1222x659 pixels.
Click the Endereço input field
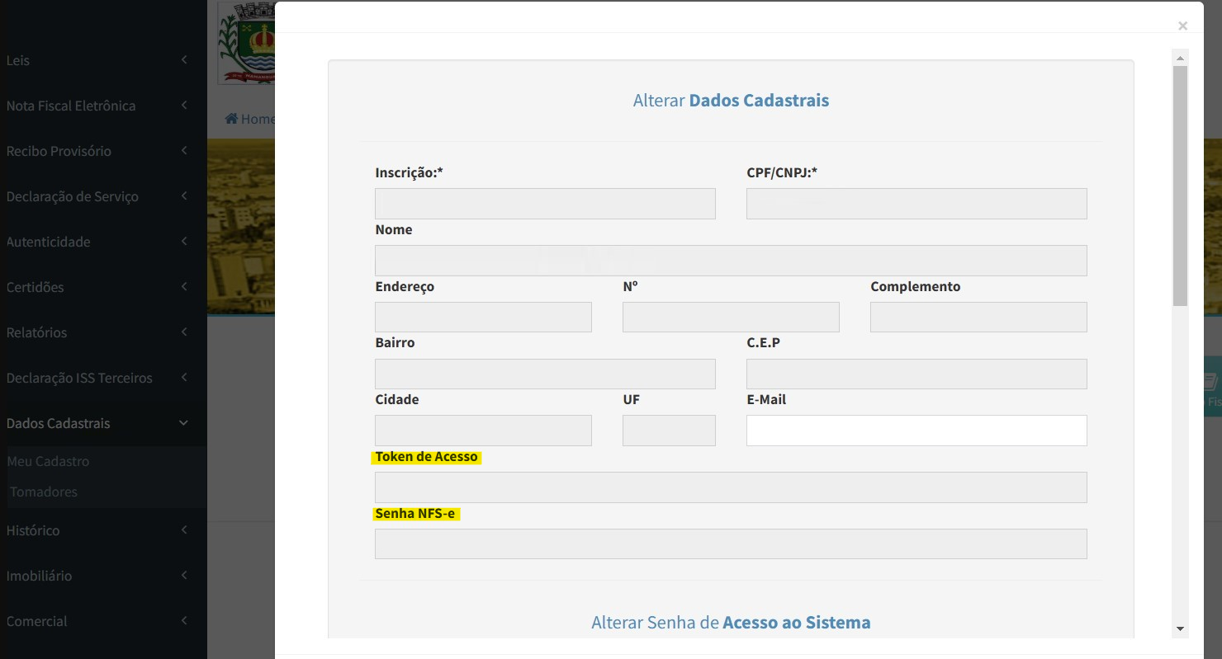tap(483, 318)
